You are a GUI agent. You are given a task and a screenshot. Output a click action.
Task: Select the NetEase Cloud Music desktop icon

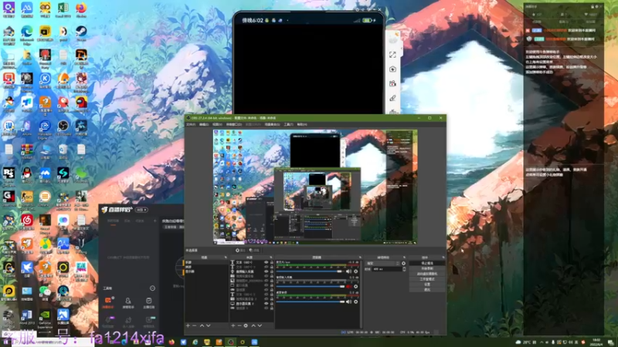26,221
